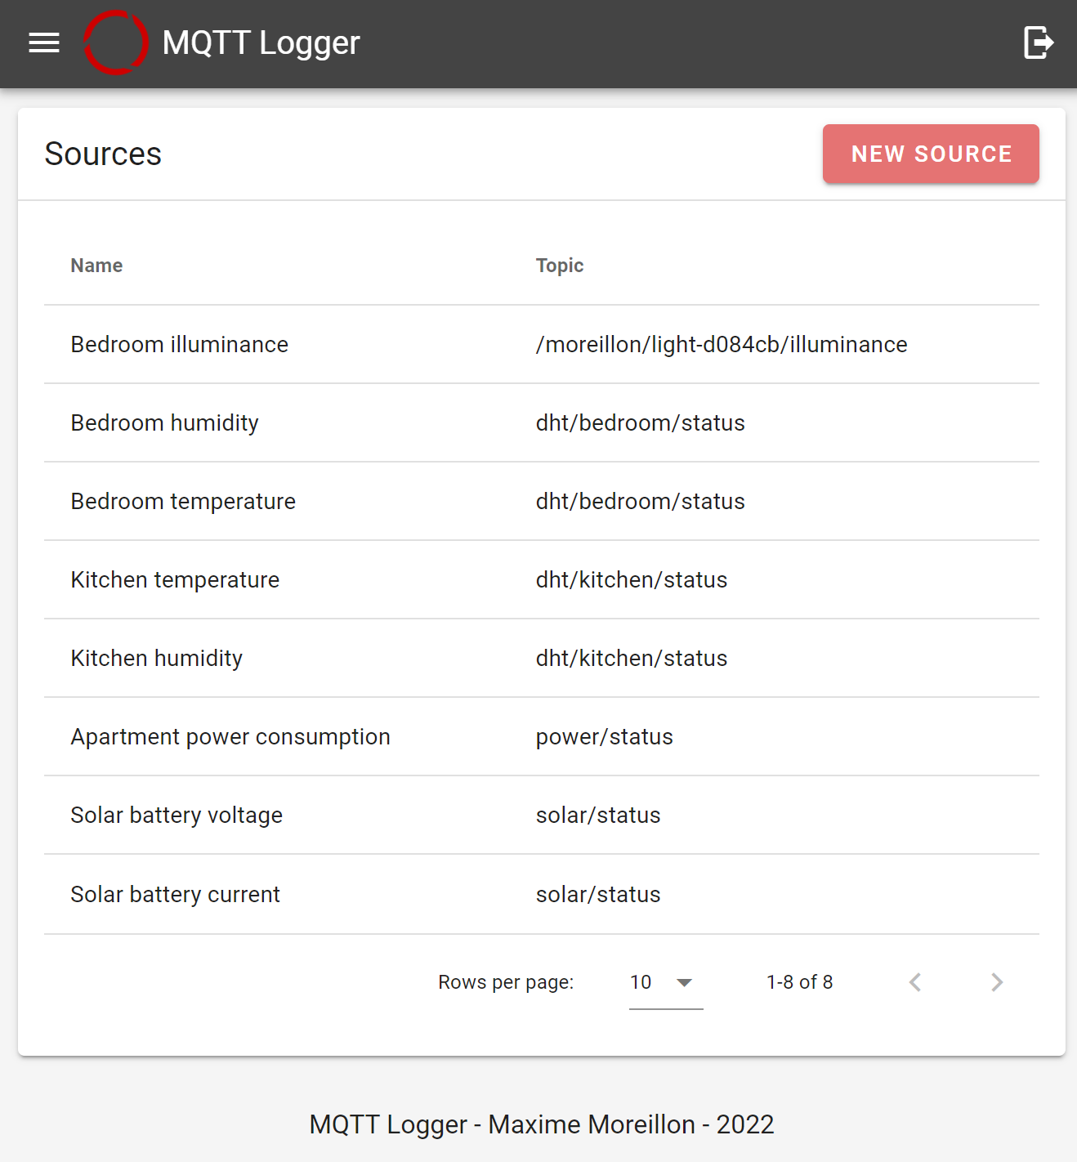Open the Bedroom temperature source
The height and width of the screenshot is (1162, 1077).
coord(542,501)
